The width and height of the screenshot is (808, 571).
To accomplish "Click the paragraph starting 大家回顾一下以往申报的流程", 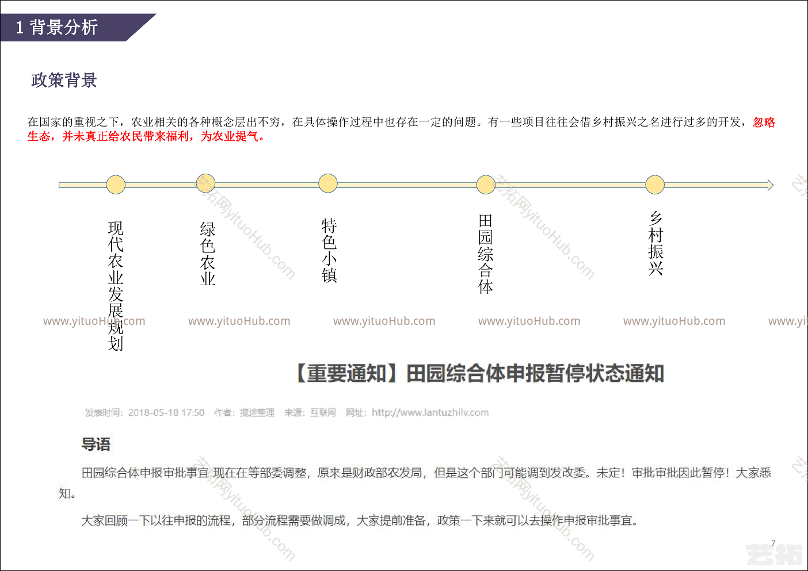I will pos(360,520).
